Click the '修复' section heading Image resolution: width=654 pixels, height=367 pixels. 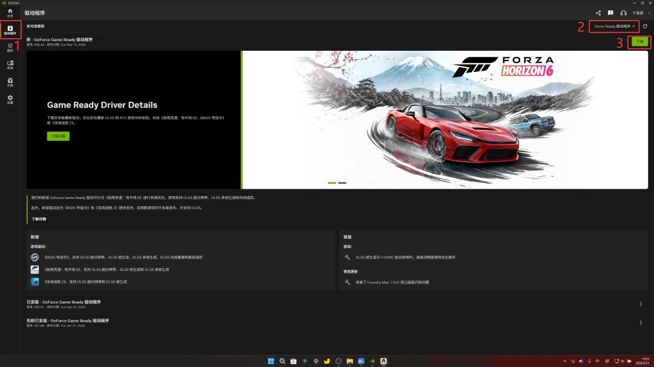pos(348,237)
